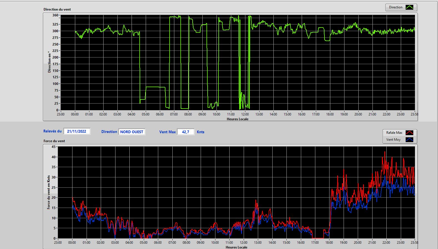The height and width of the screenshot is (249, 438).
Task: Click the Vent Moy legend label
Action: (x=393, y=140)
